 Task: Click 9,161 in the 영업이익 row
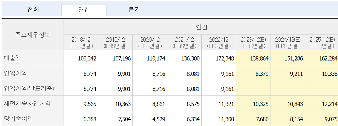[x=228, y=73]
